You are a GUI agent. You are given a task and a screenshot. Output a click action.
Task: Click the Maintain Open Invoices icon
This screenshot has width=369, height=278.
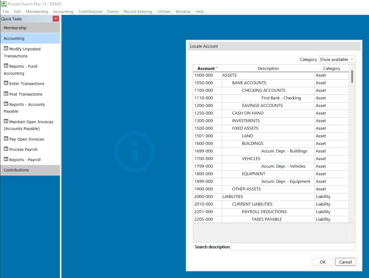pos(6,122)
